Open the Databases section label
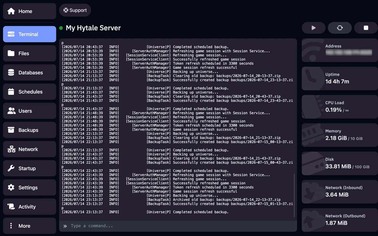Image resolution: width=378 pixels, height=236 pixels. coord(31,73)
